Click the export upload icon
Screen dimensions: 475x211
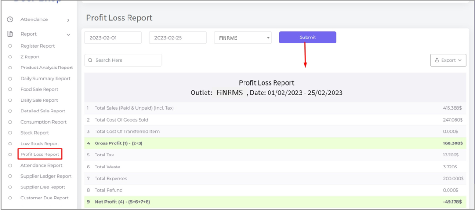tap(436, 60)
